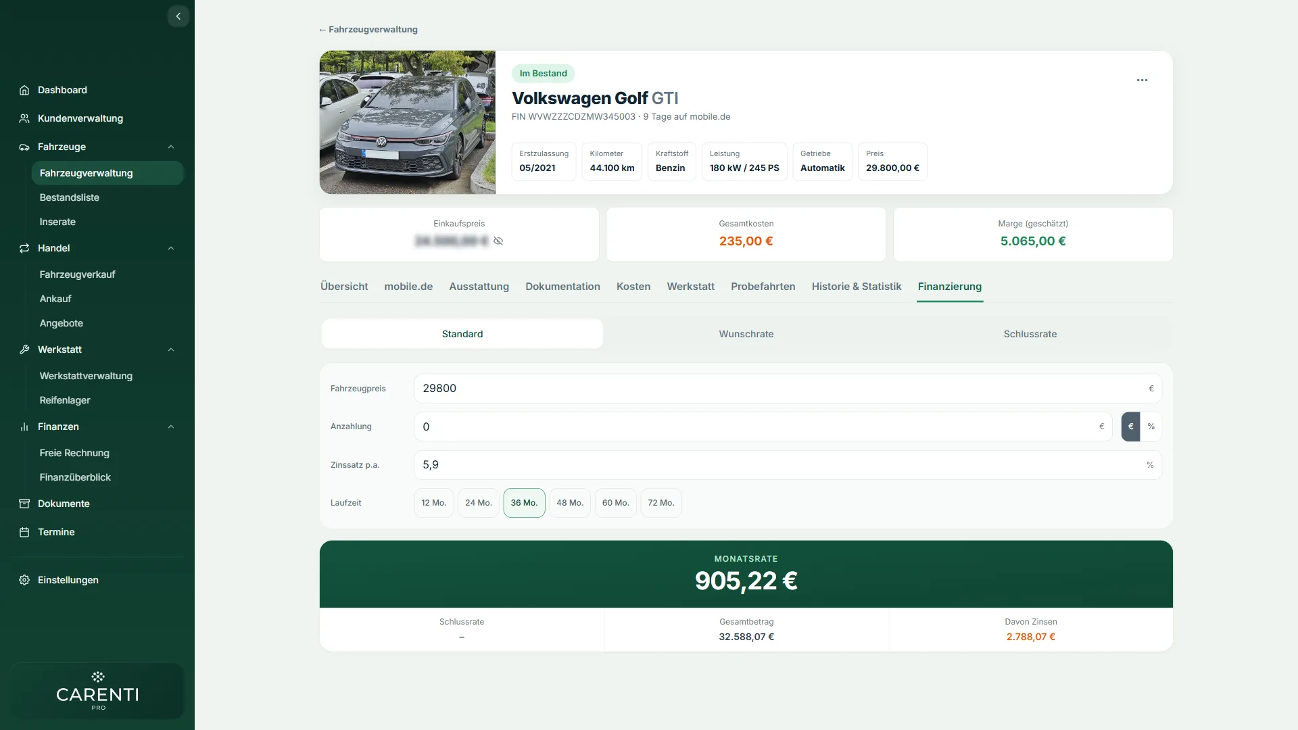Select 12 Mo. Laufzeit

[433, 503]
